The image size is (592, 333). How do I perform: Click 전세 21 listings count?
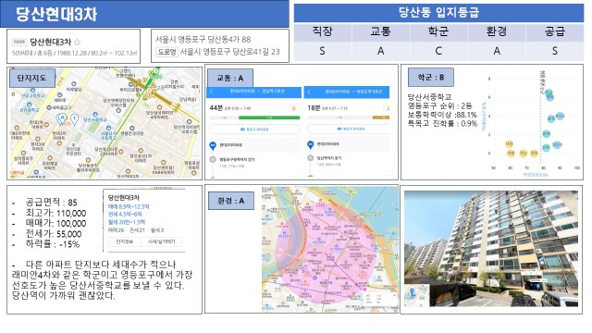coord(138,230)
